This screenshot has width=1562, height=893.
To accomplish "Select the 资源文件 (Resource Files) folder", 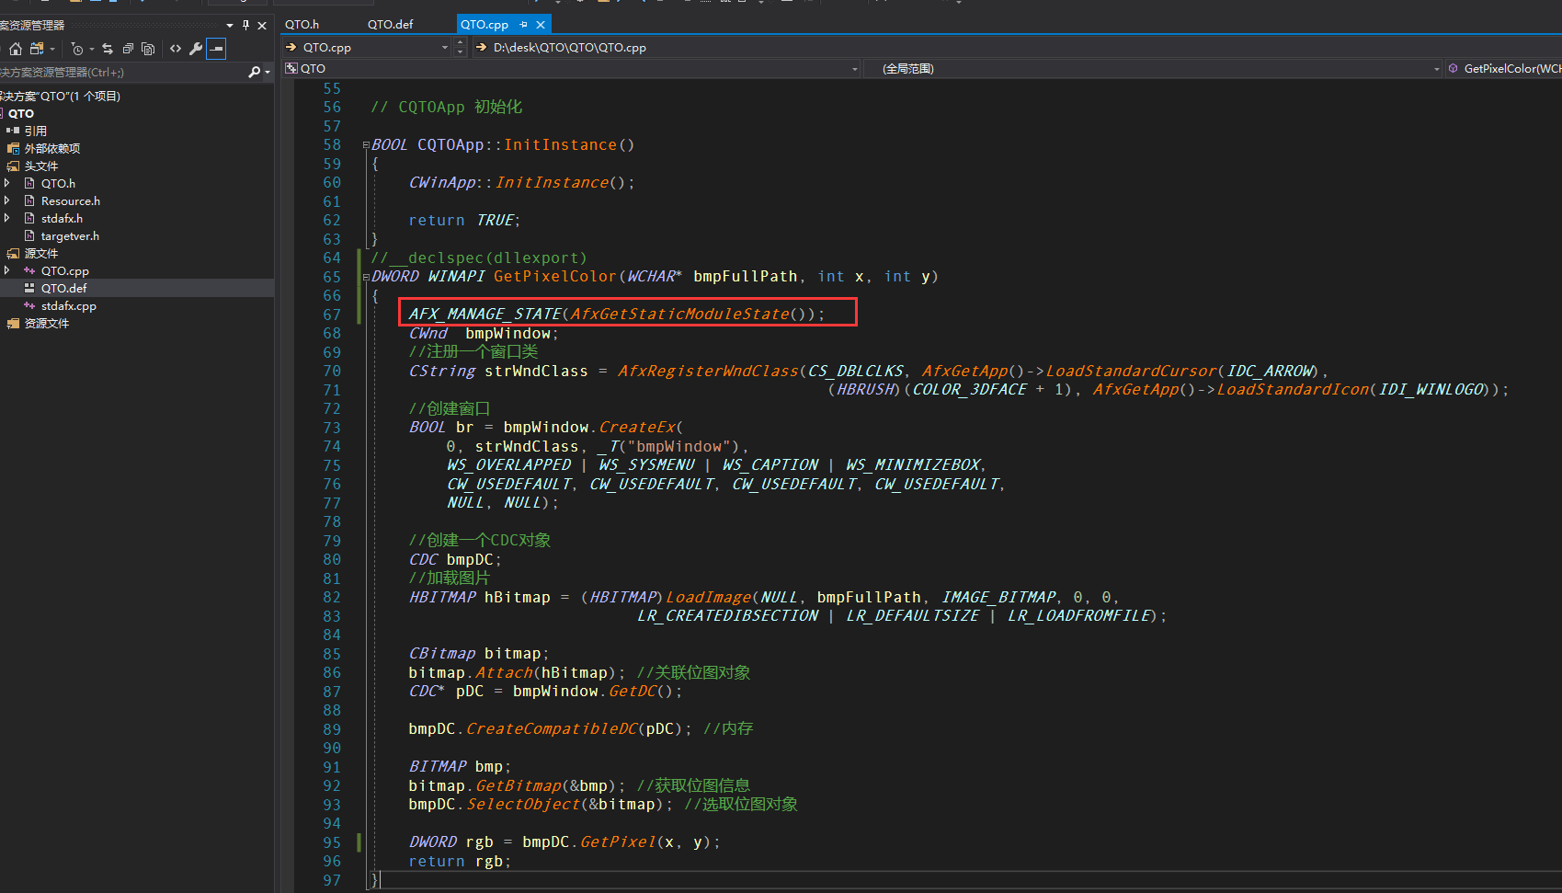I will pos(46,323).
